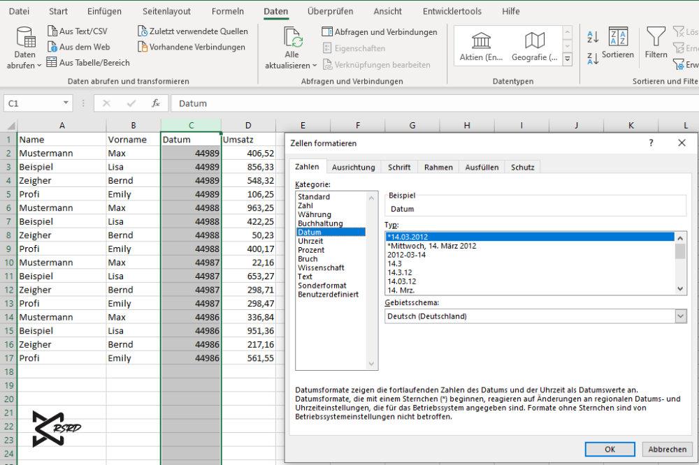Open the Formeln ribbon tab
699x465 pixels.
click(x=228, y=11)
